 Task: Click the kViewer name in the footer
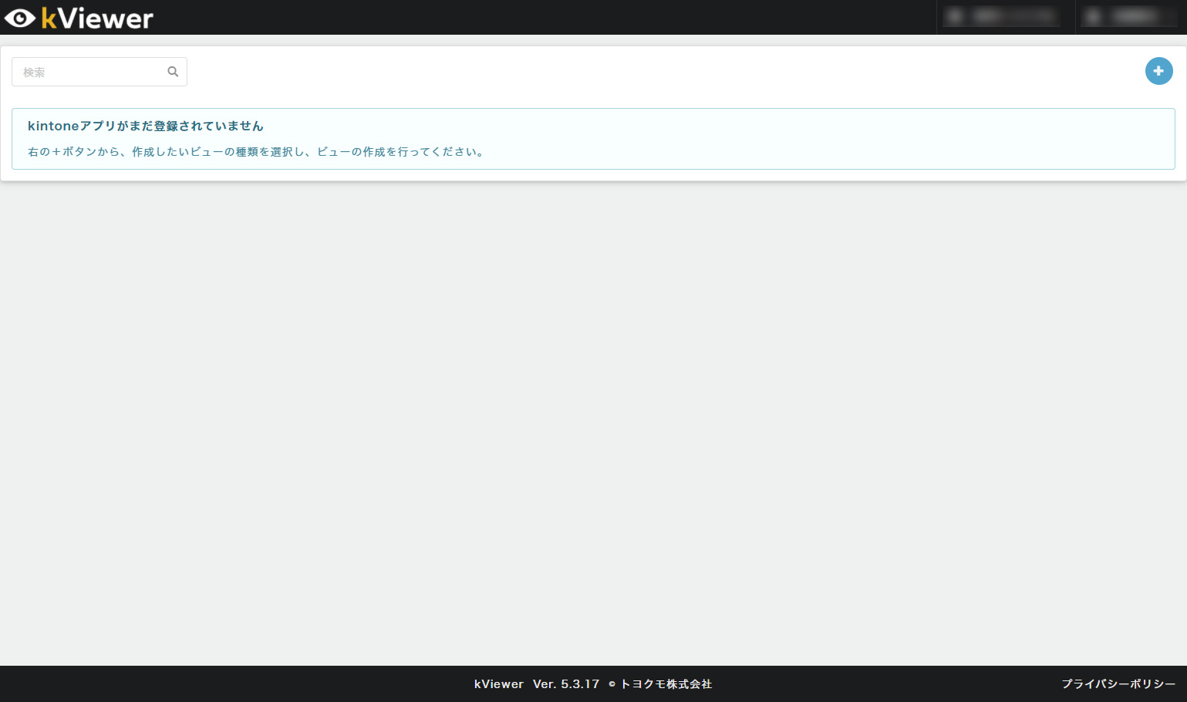pyautogui.click(x=499, y=684)
